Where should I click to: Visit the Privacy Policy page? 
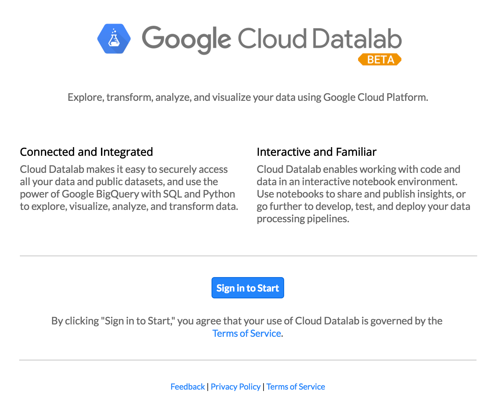pos(236,387)
